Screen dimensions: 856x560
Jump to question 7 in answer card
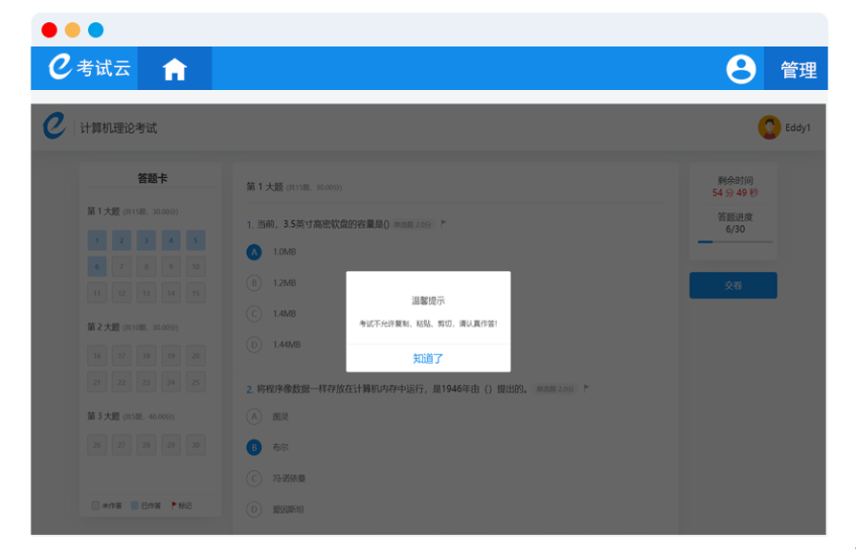click(x=122, y=267)
